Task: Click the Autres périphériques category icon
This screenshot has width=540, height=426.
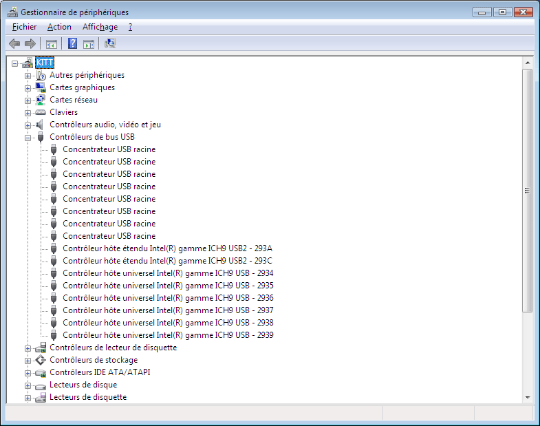Action: (41, 75)
